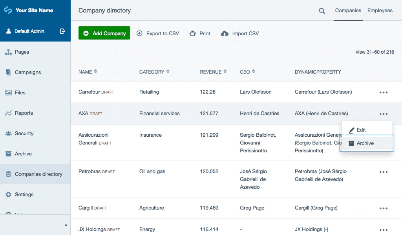Open Settings from the sidebar
Screen dimensions: 402x235
tap(24, 195)
